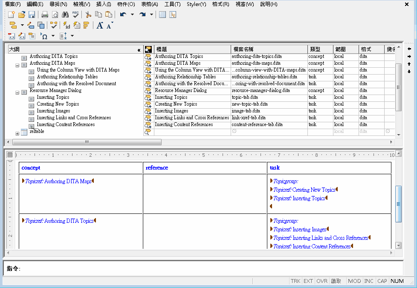The width and height of the screenshot is (417, 288).
Task: Open the 編輯(E) menu
Action: pos(35,4)
